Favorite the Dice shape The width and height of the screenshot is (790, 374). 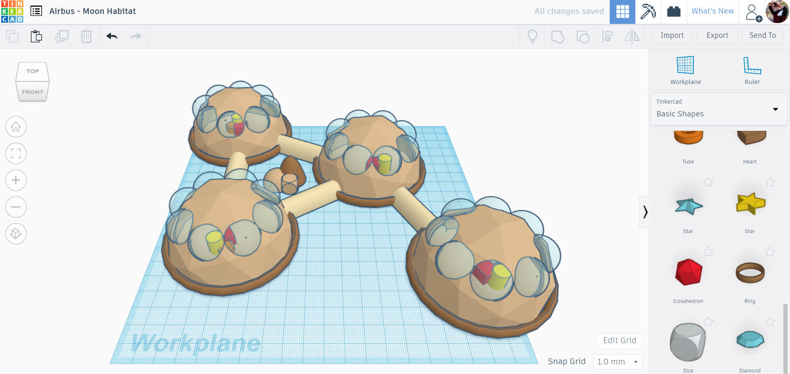tap(708, 321)
